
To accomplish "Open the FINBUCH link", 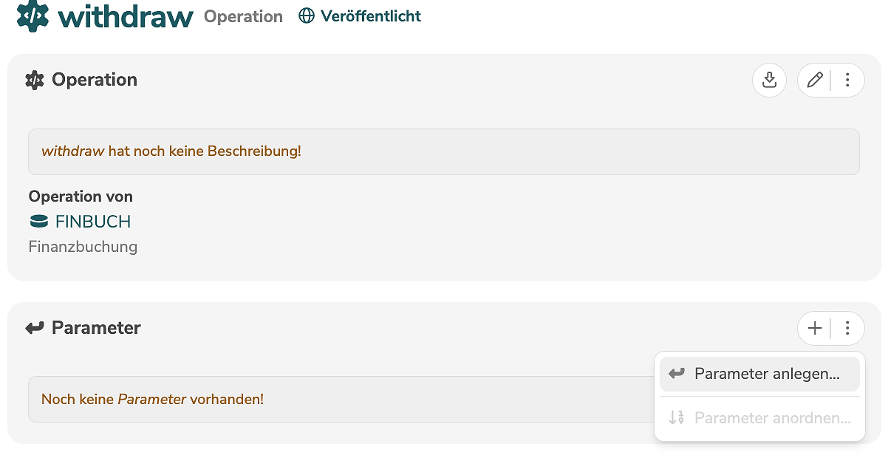I will click(93, 222).
